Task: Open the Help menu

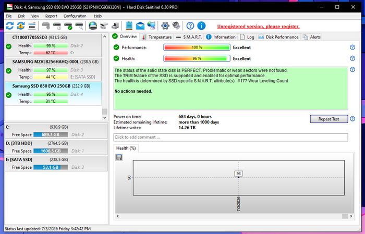Action: coord(98,16)
